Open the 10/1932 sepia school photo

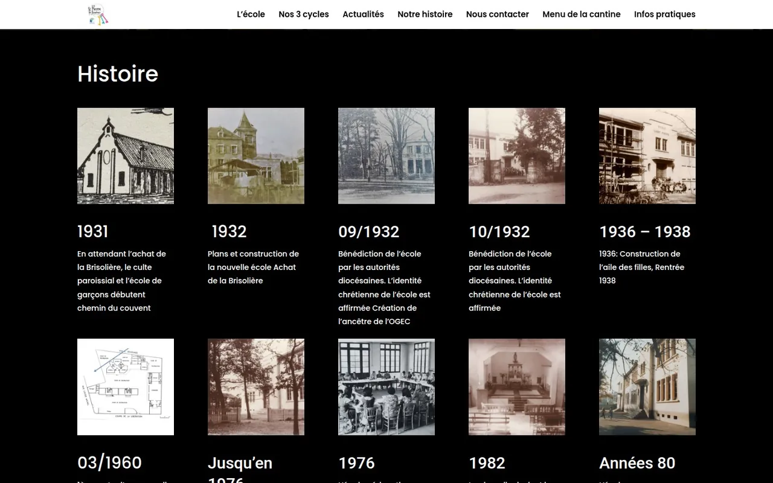(517, 156)
